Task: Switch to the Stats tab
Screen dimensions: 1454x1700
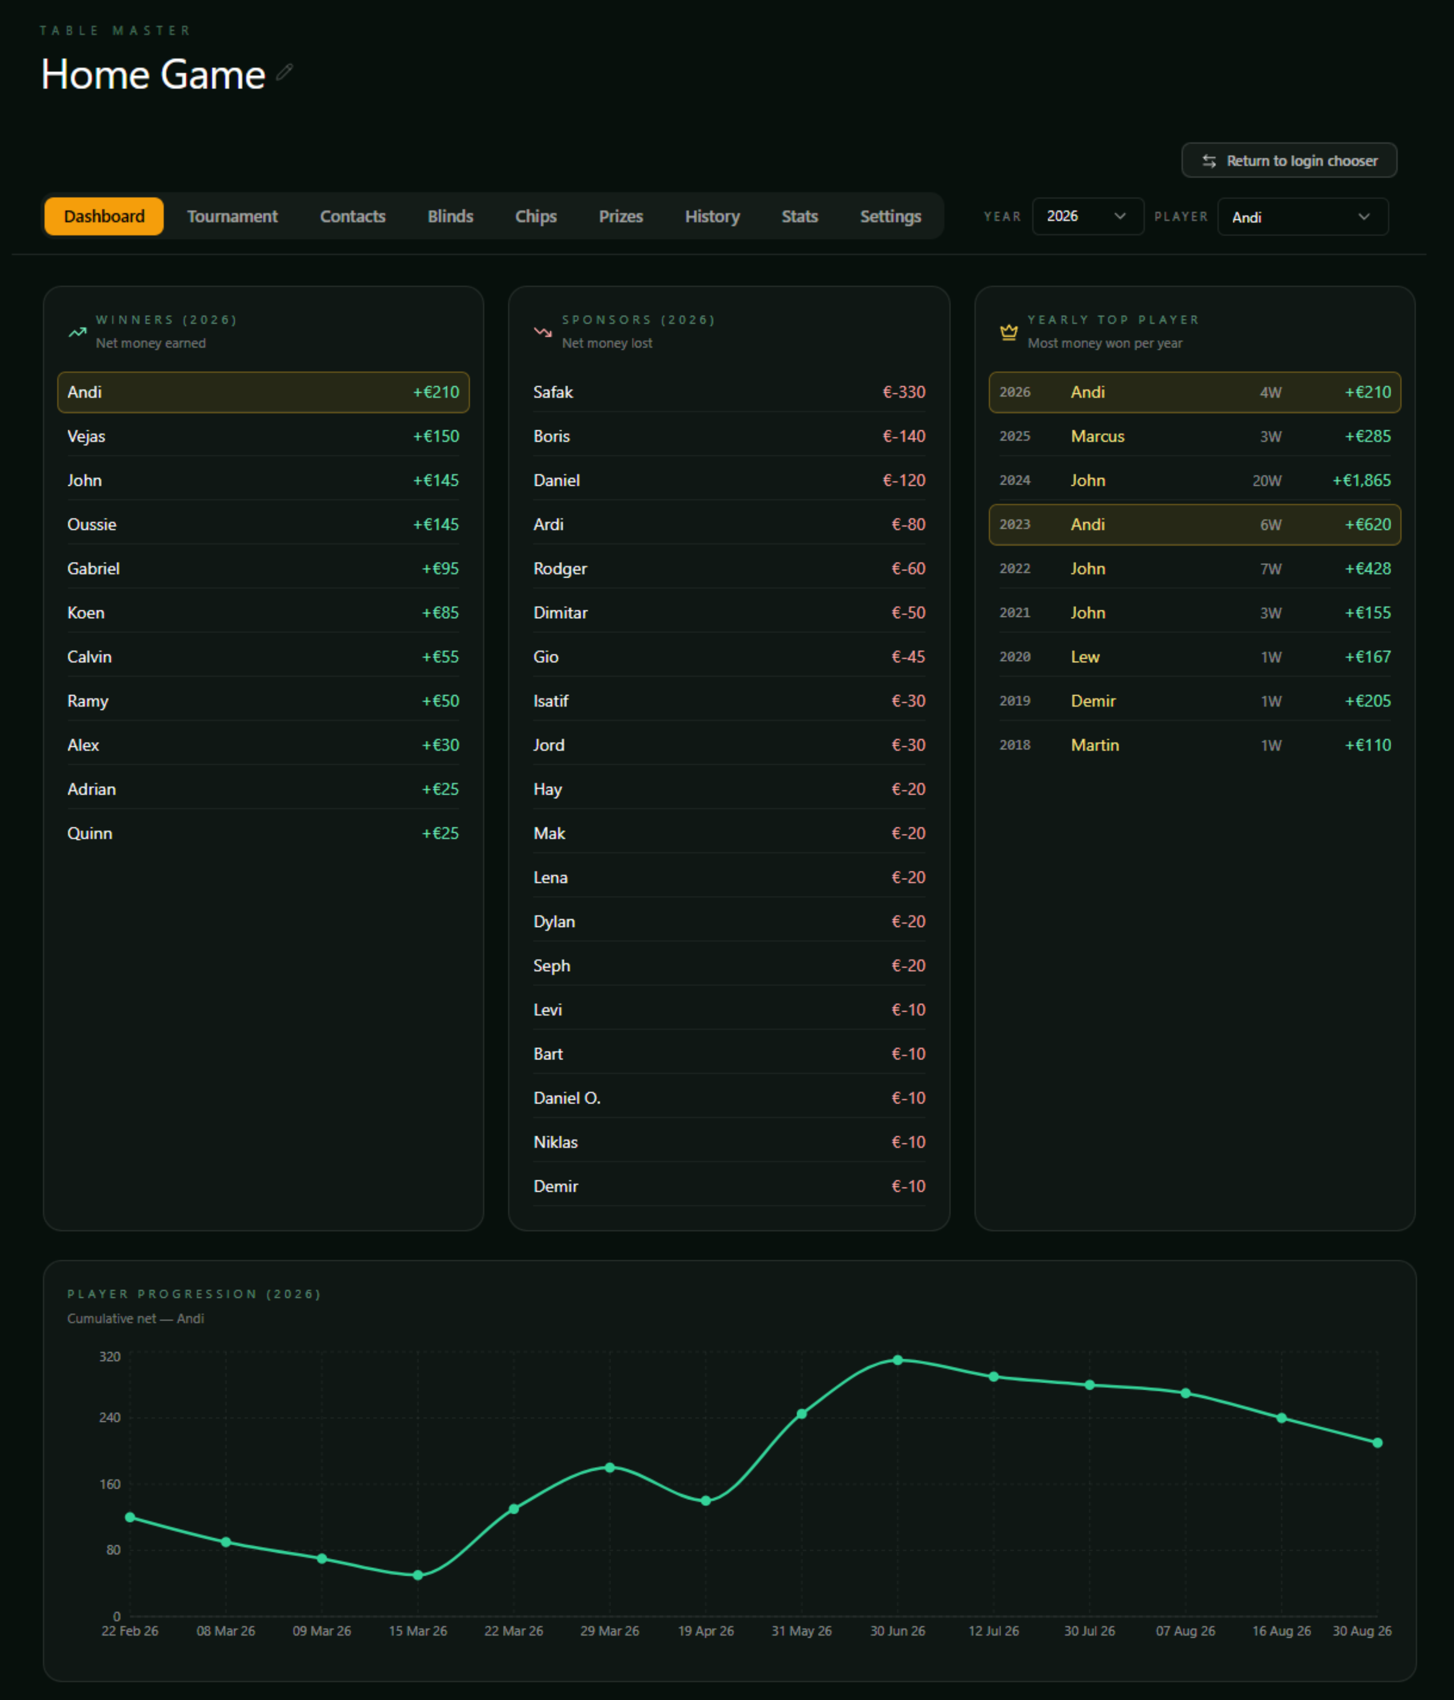Action: click(x=800, y=217)
